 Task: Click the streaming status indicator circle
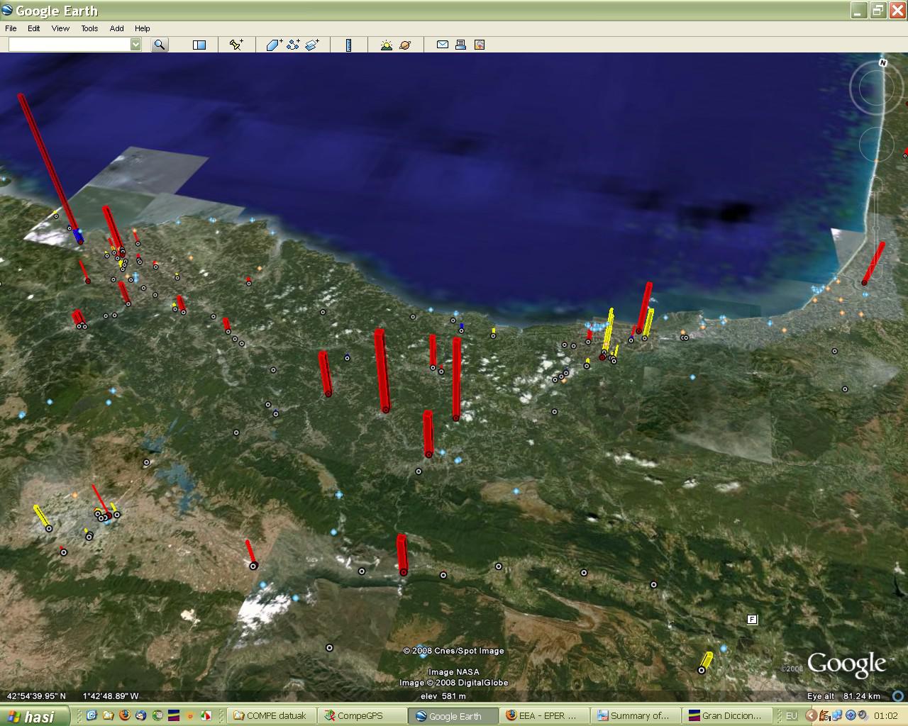(898, 696)
